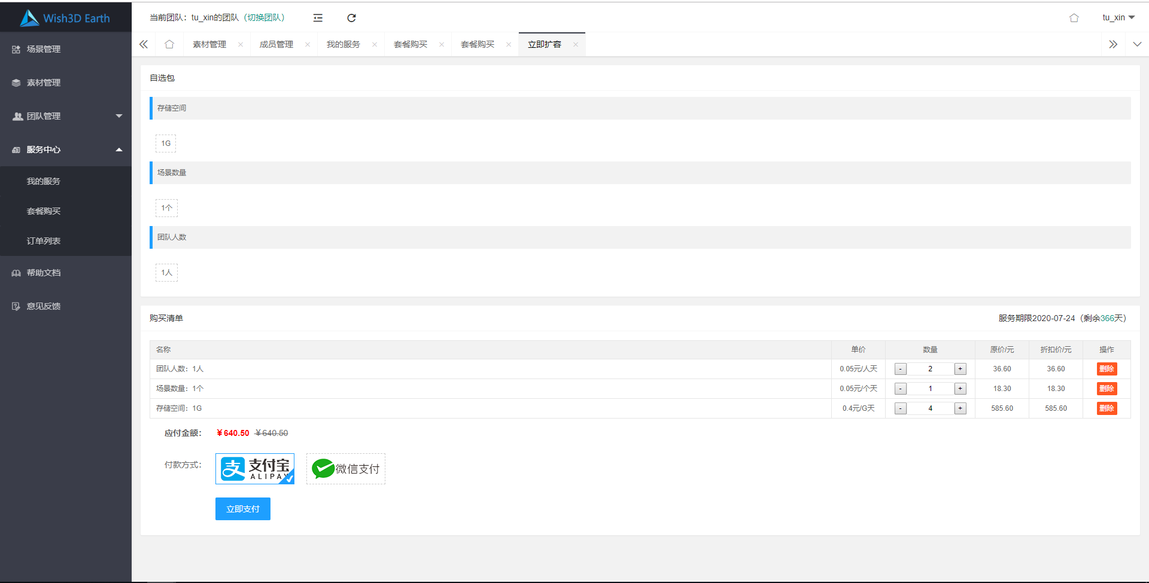Open 订单列表 in the sidebar
Image resolution: width=1149 pixels, height=583 pixels.
pos(44,241)
